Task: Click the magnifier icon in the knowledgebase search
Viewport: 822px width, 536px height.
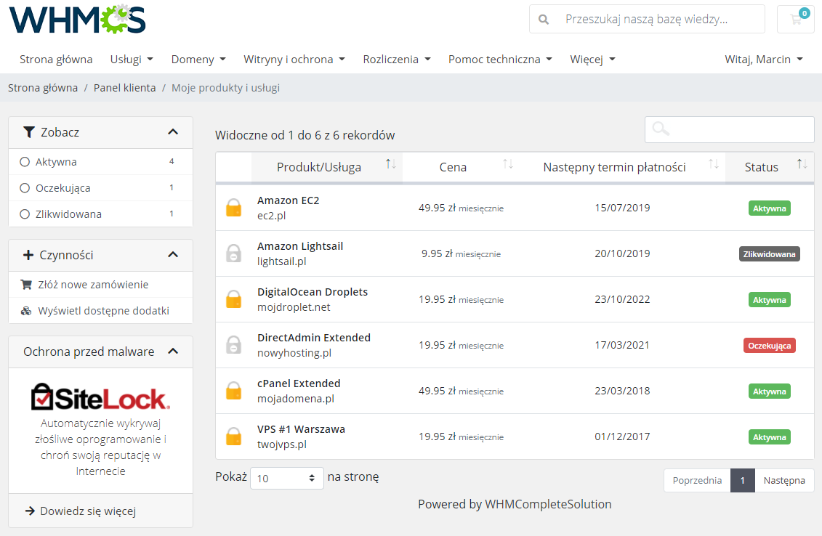Action: click(x=544, y=19)
